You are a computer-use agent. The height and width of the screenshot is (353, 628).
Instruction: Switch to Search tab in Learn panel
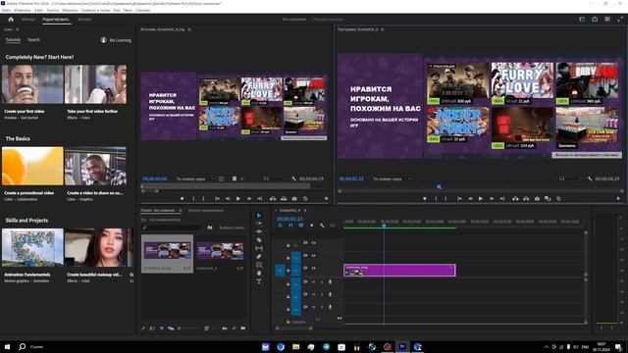[33, 39]
